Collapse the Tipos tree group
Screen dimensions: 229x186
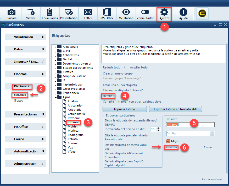55,97
